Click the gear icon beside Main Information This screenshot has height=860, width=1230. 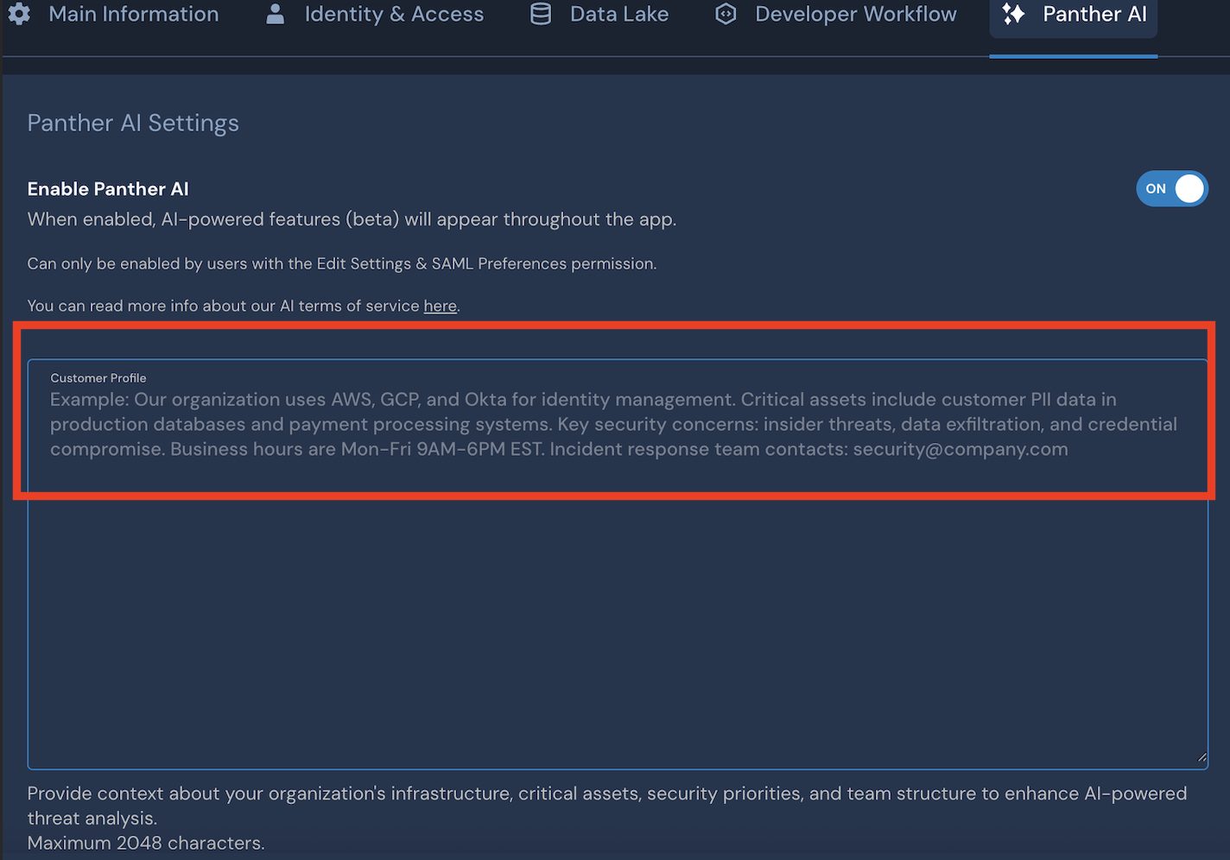pos(19,14)
